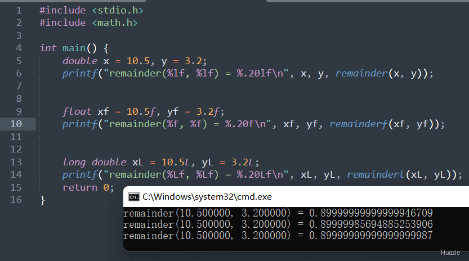Click line number 5 in gutter

click(x=19, y=61)
